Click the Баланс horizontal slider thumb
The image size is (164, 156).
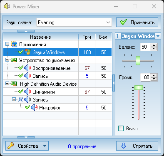pos(138,61)
